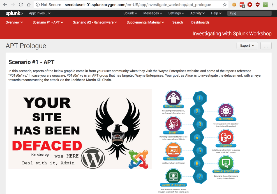The image size is (277, 194).
Task: Reload the page
Action: click(21, 4)
